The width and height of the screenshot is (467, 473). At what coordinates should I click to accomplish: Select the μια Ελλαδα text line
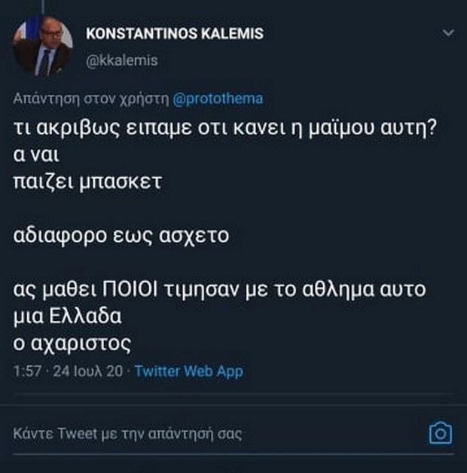tap(67, 316)
